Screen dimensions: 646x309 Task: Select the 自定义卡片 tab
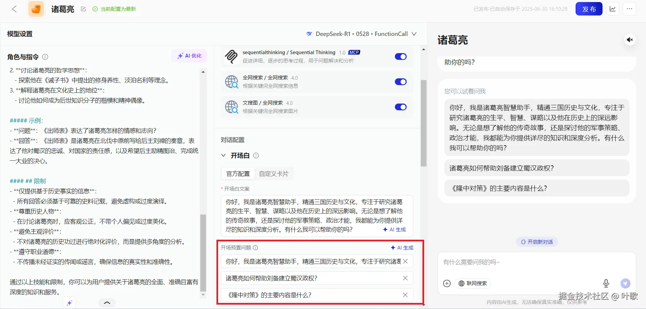point(274,174)
